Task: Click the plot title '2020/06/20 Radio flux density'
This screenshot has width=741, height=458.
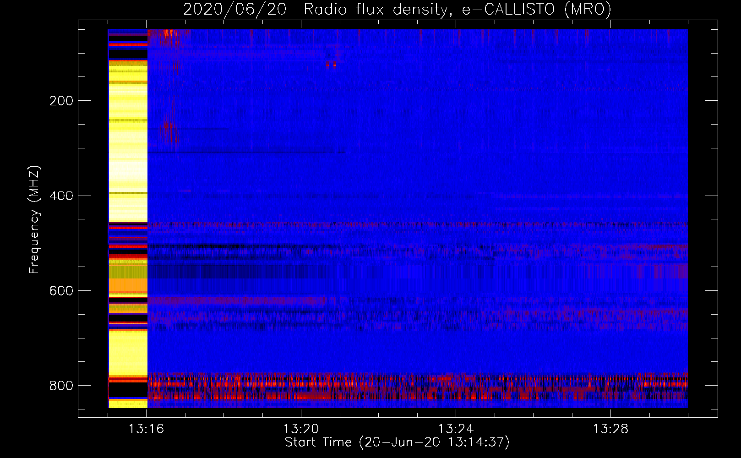Action: 397,9
